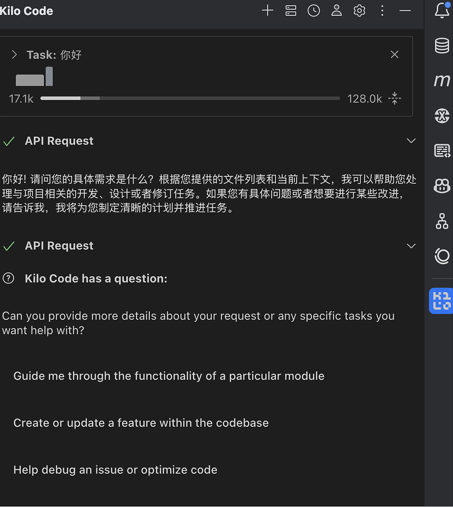The image size is (453, 507).
Task: Choose 'Help debug an issue' suggestion
Action: tap(115, 470)
